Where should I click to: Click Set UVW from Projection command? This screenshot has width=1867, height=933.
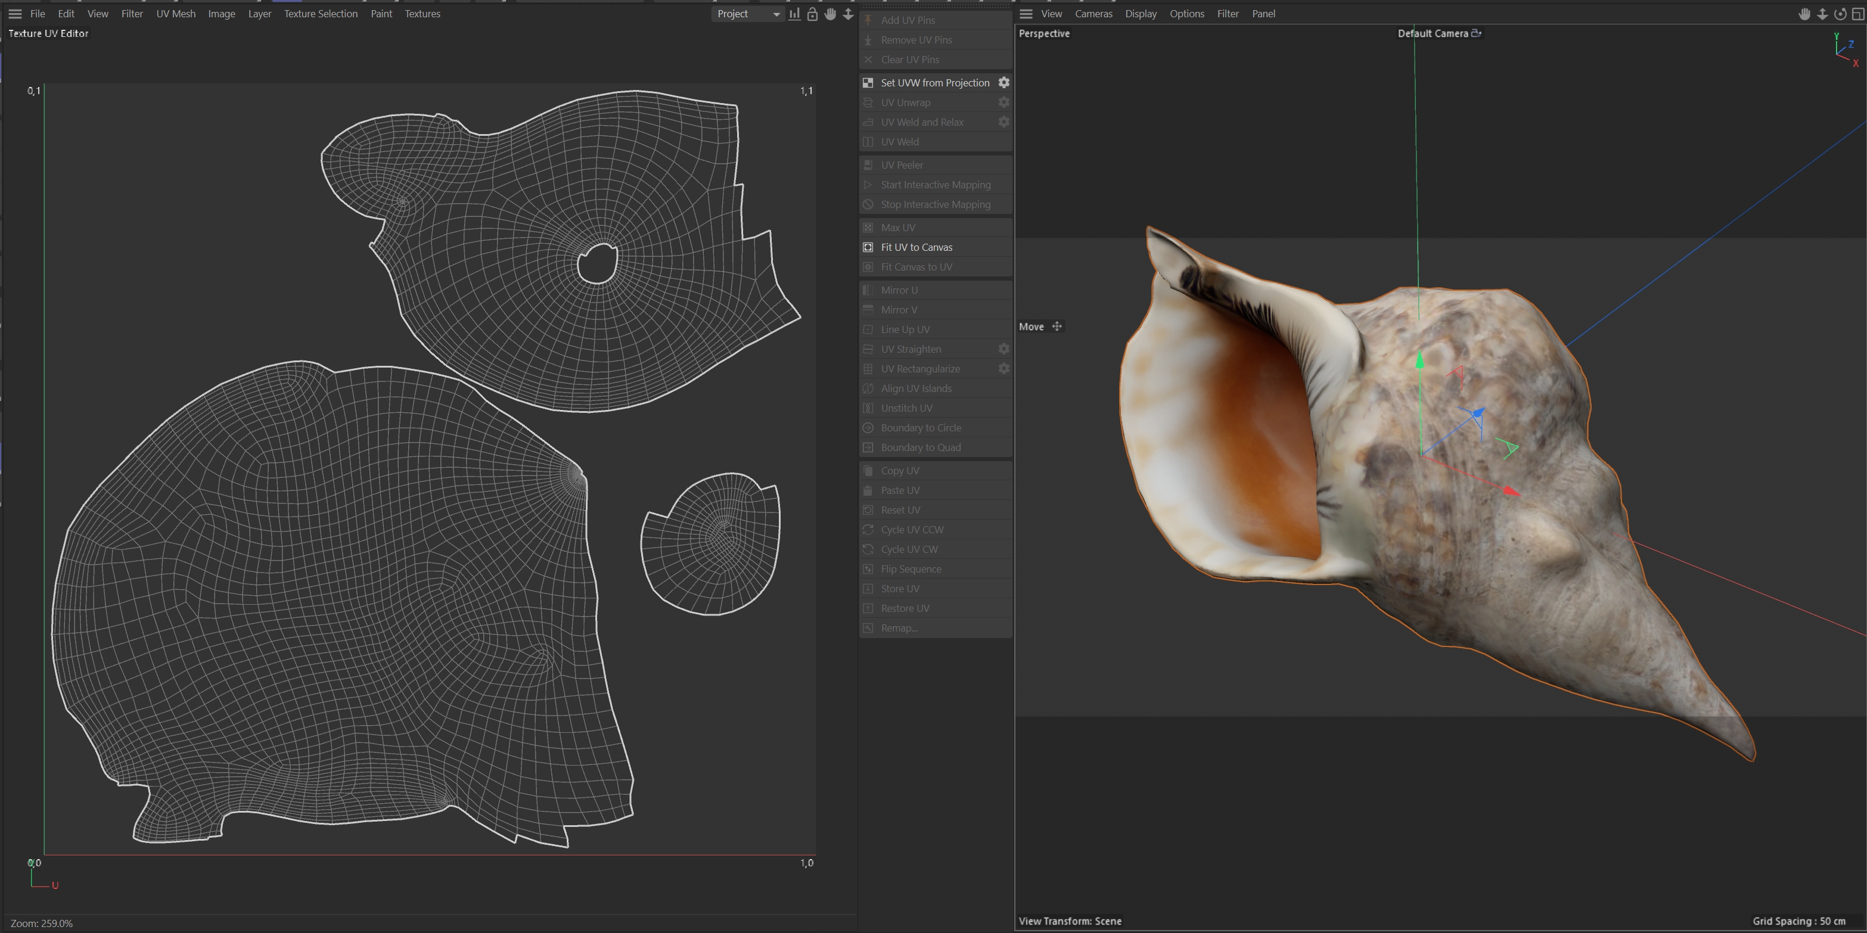click(x=934, y=83)
